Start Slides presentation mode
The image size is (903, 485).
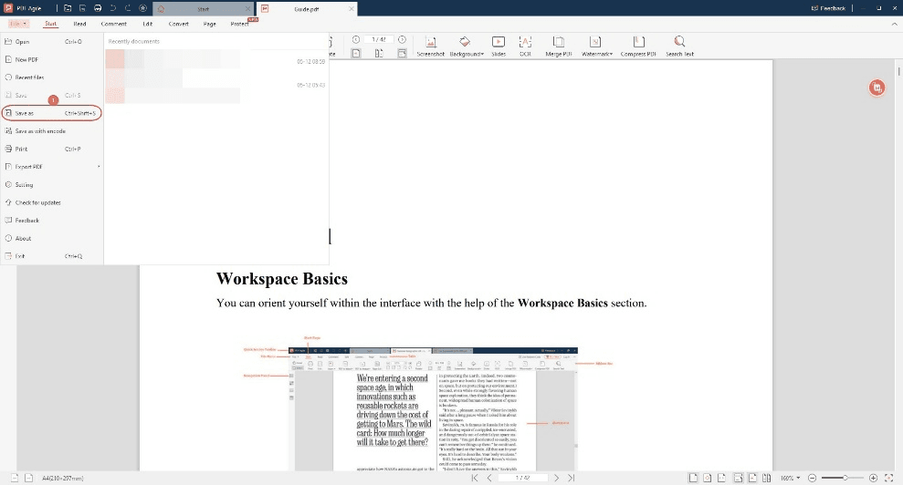click(499, 46)
